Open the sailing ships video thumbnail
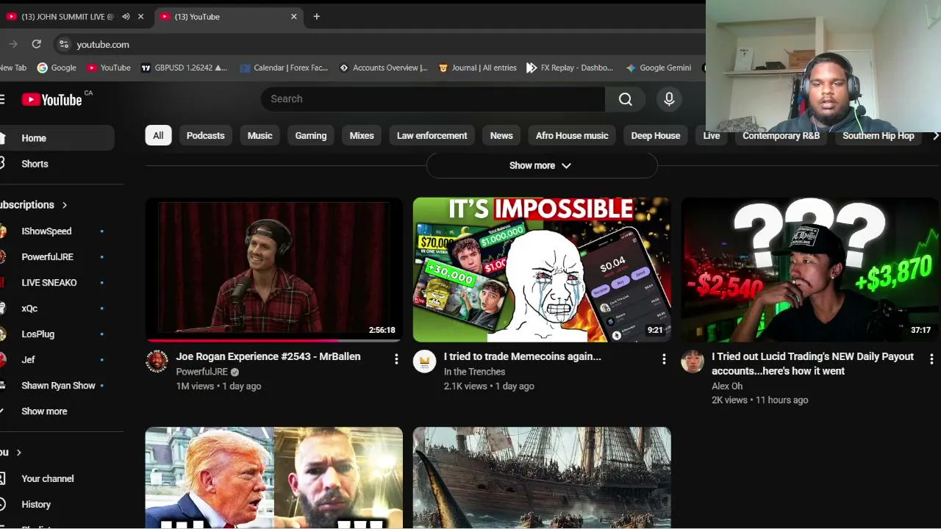The image size is (941, 529). tap(542, 478)
